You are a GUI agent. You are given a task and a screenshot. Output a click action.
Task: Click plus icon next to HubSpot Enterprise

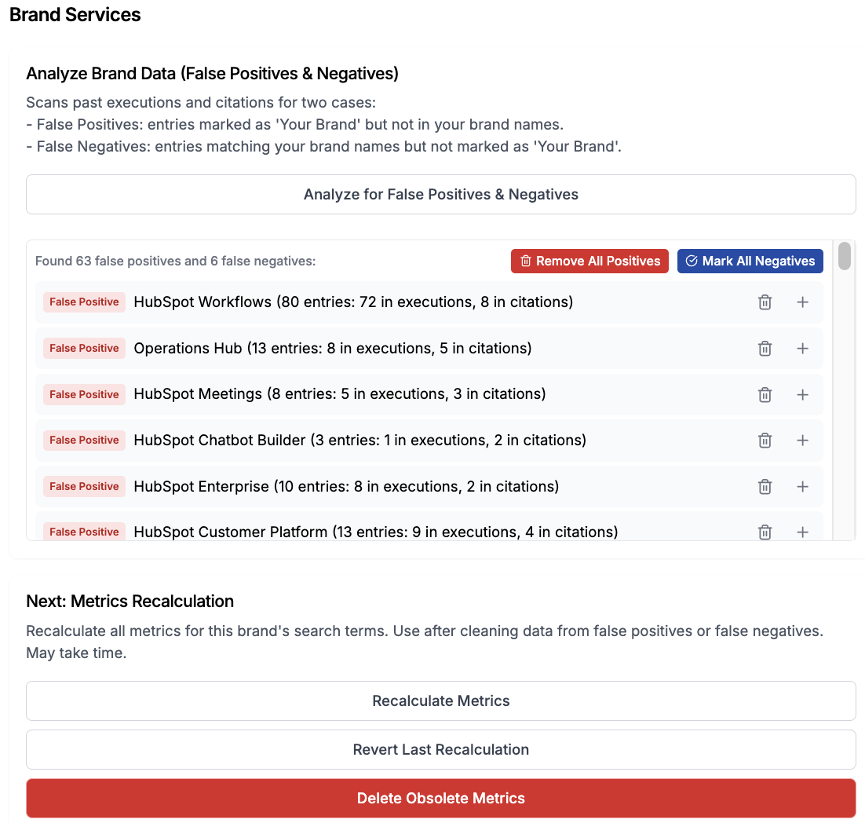pyautogui.click(x=803, y=487)
